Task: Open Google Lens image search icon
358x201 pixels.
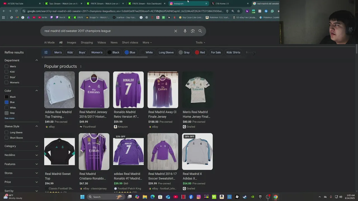Action: click(x=193, y=31)
